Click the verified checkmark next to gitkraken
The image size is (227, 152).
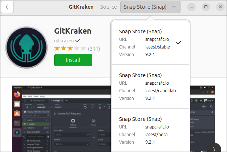tap(78, 41)
